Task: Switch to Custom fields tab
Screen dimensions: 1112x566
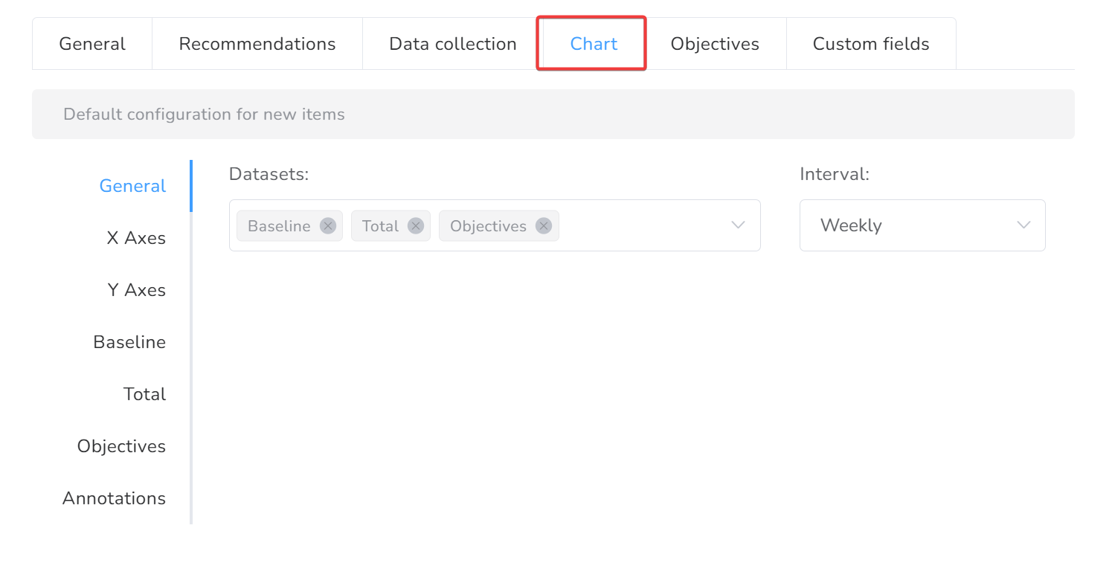Action: (871, 44)
